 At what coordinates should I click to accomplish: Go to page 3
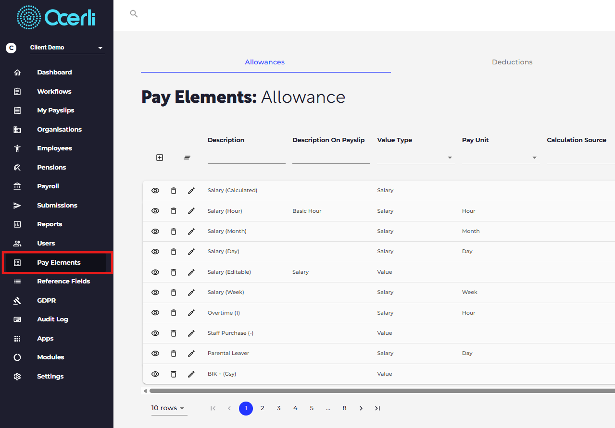tap(278, 408)
